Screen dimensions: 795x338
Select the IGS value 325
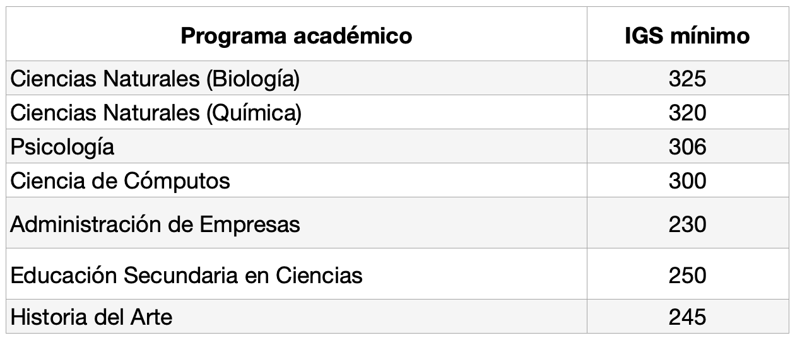point(686,79)
